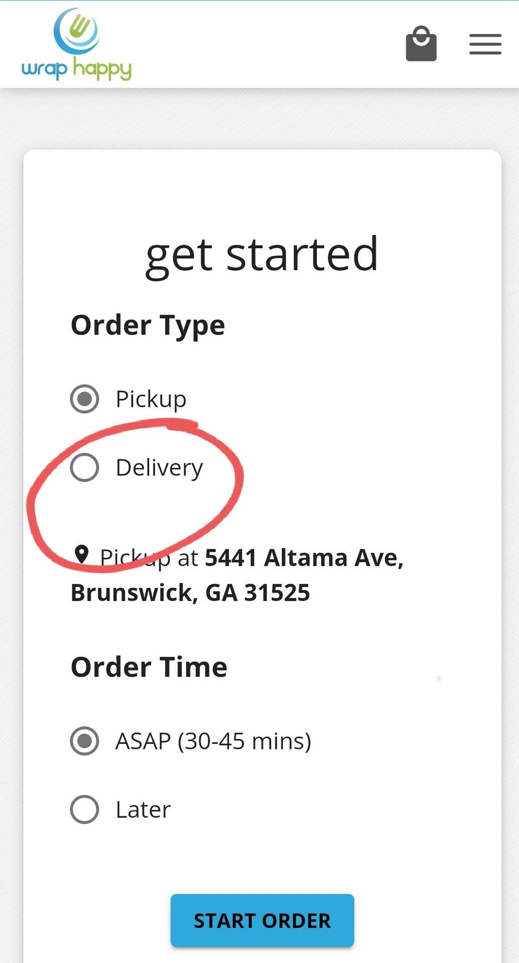Open the shopping bag cart

(x=421, y=44)
